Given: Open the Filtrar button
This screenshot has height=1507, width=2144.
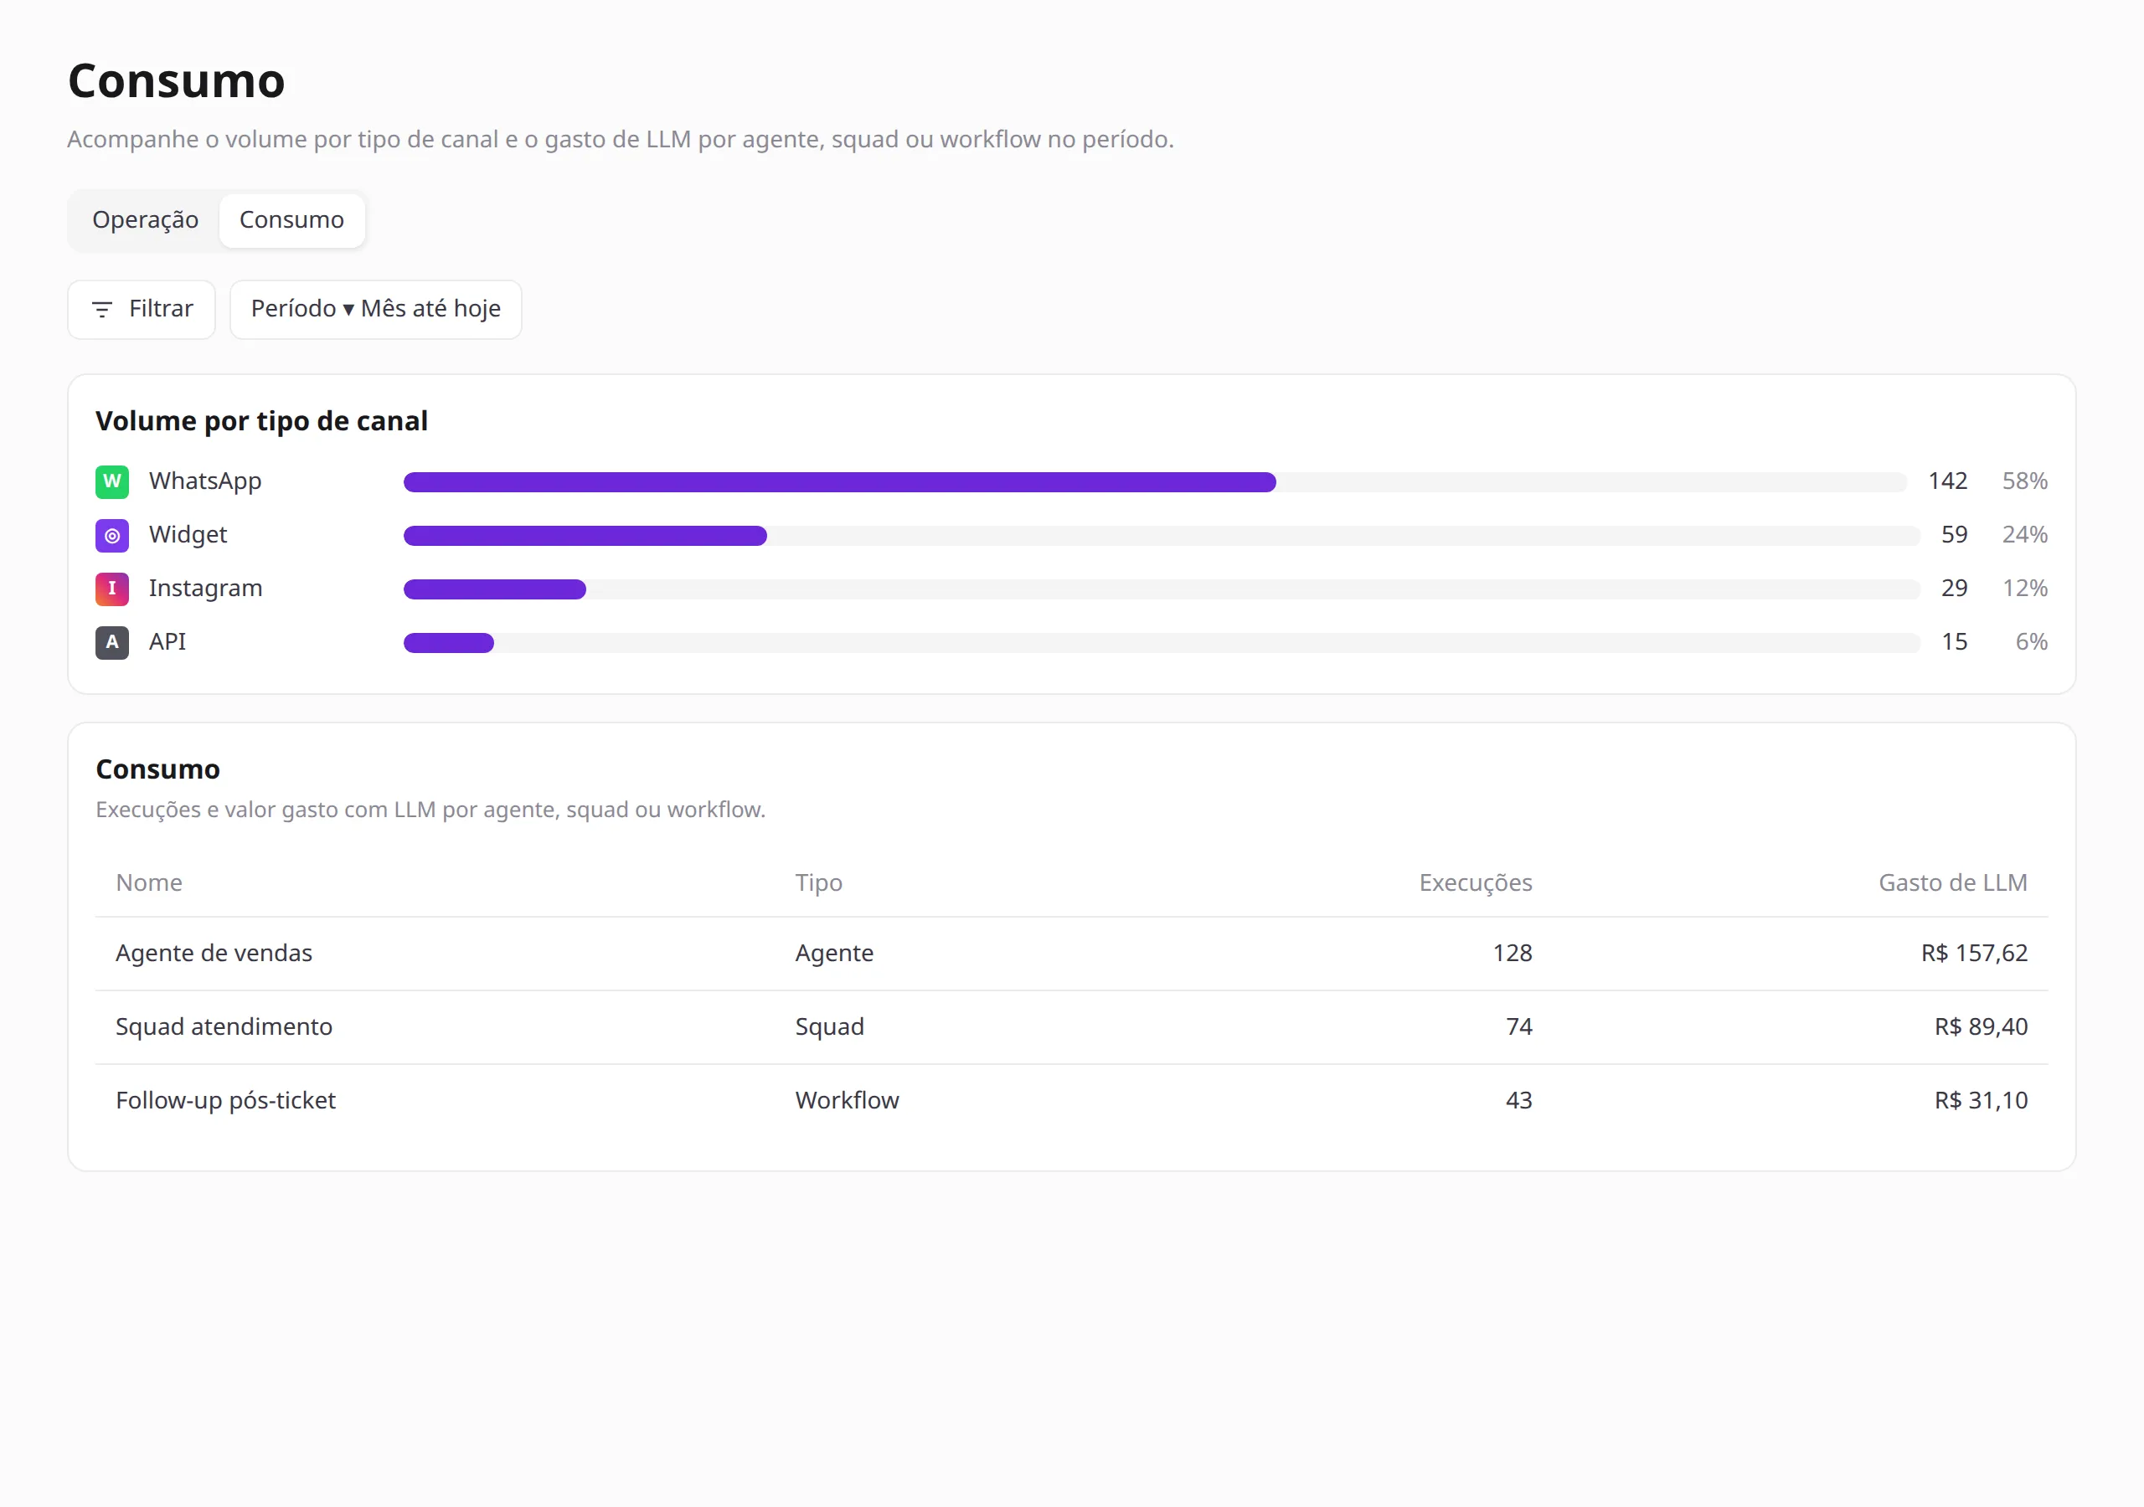Looking at the screenshot, I should (x=141, y=309).
